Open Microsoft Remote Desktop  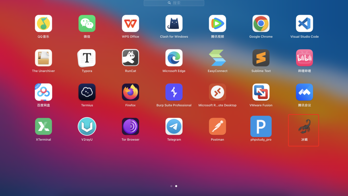click(217, 92)
